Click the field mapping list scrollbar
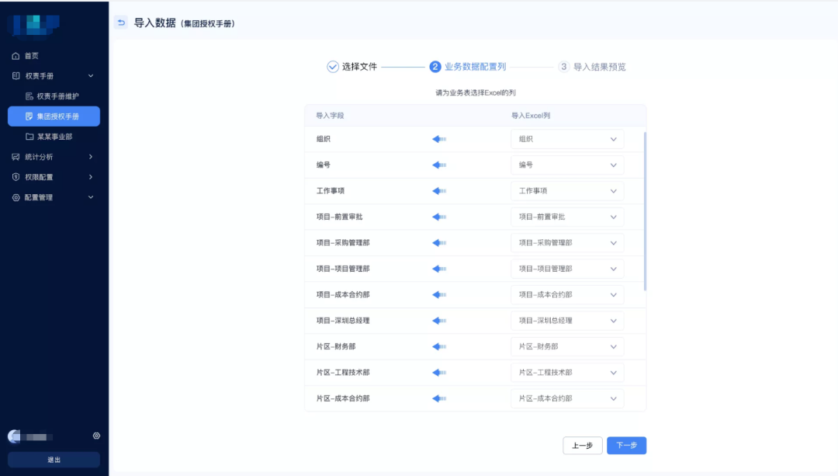This screenshot has height=476, width=838. [x=645, y=211]
